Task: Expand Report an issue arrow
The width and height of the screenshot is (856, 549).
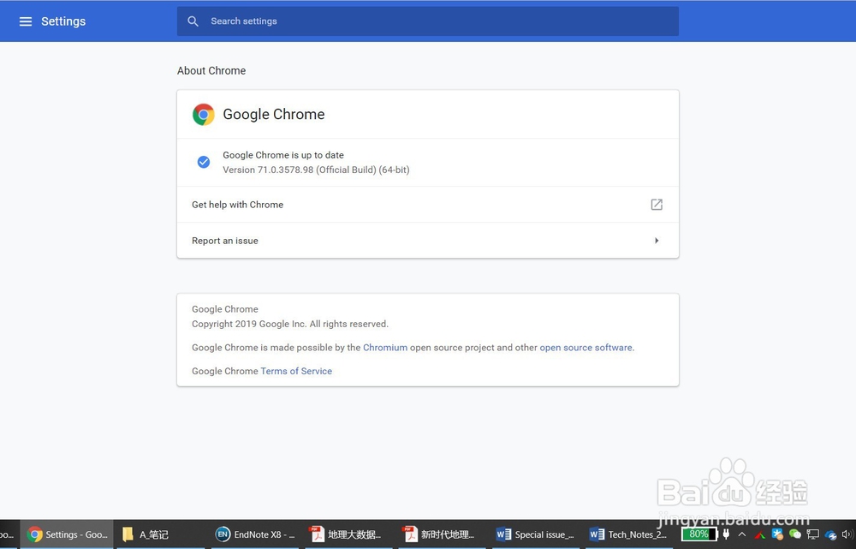Action: (x=657, y=241)
